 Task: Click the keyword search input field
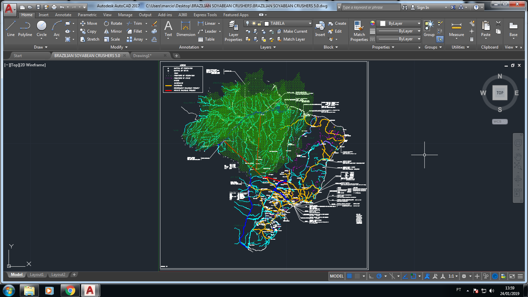tap(371, 7)
